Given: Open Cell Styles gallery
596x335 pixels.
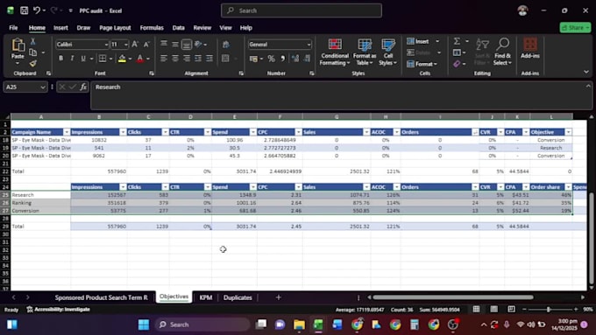Looking at the screenshot, I should 387,52.
